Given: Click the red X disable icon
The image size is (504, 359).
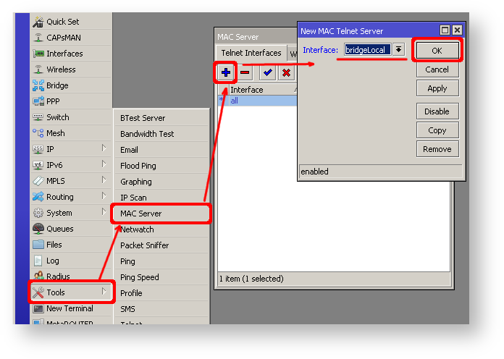Looking at the screenshot, I should pos(286,72).
